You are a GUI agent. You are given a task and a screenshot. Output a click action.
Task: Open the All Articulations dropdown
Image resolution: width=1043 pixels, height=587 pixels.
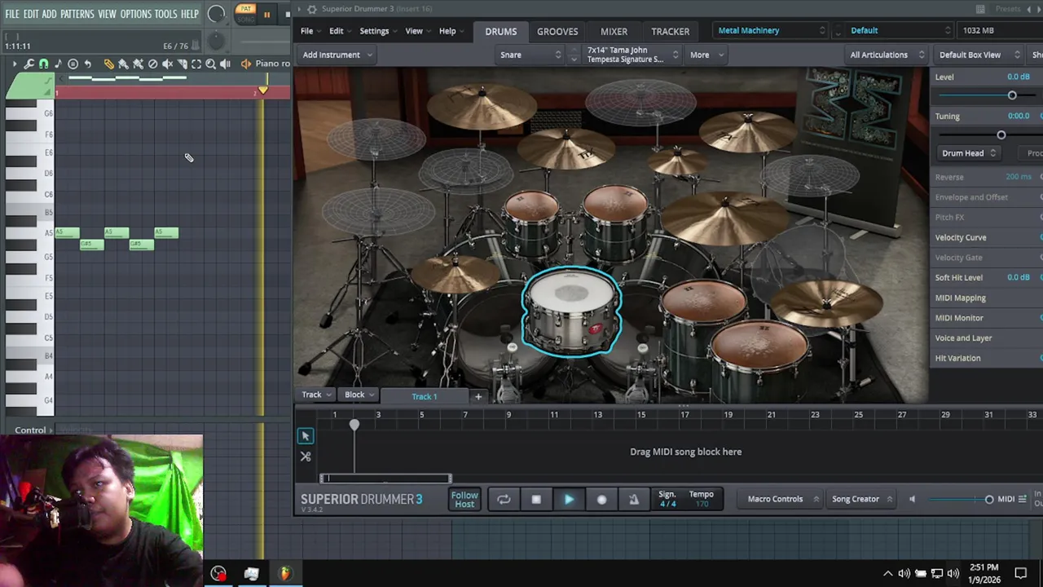(x=887, y=55)
